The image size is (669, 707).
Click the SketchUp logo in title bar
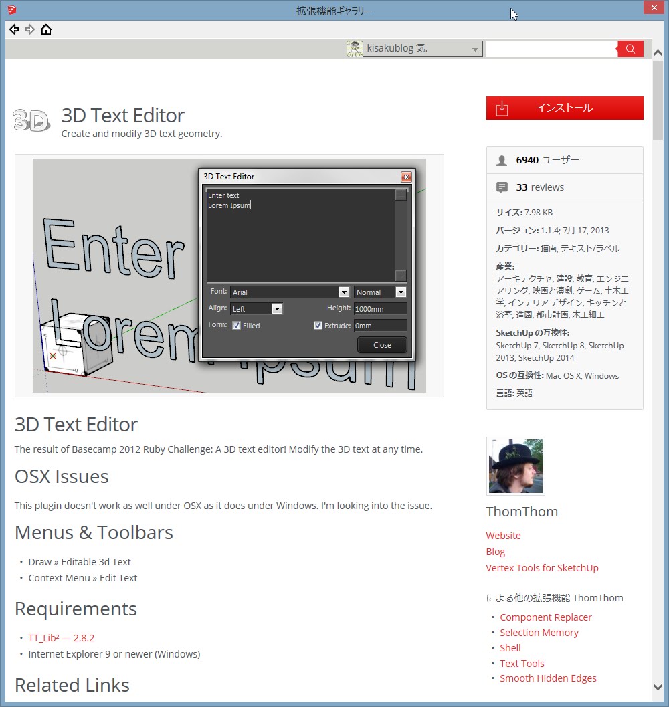[x=12, y=9]
